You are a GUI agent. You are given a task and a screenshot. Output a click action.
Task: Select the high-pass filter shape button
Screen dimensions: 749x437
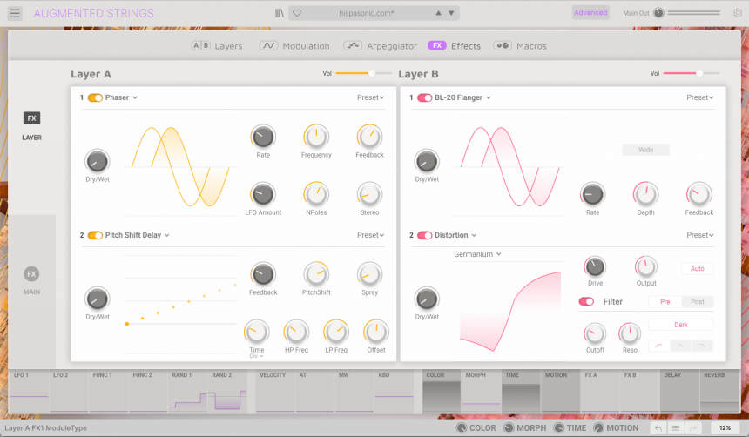[x=659, y=346]
